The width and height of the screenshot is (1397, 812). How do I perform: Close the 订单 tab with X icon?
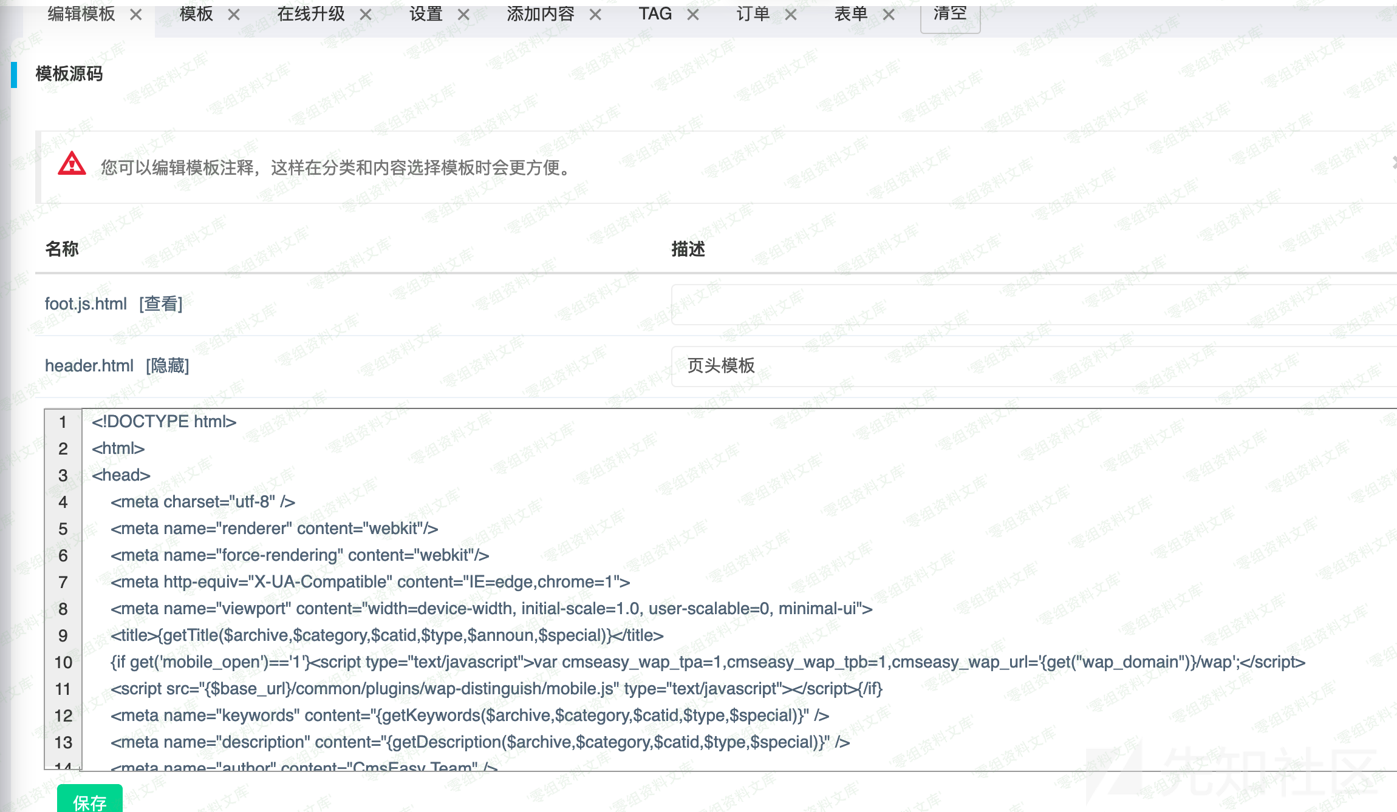[x=791, y=15]
